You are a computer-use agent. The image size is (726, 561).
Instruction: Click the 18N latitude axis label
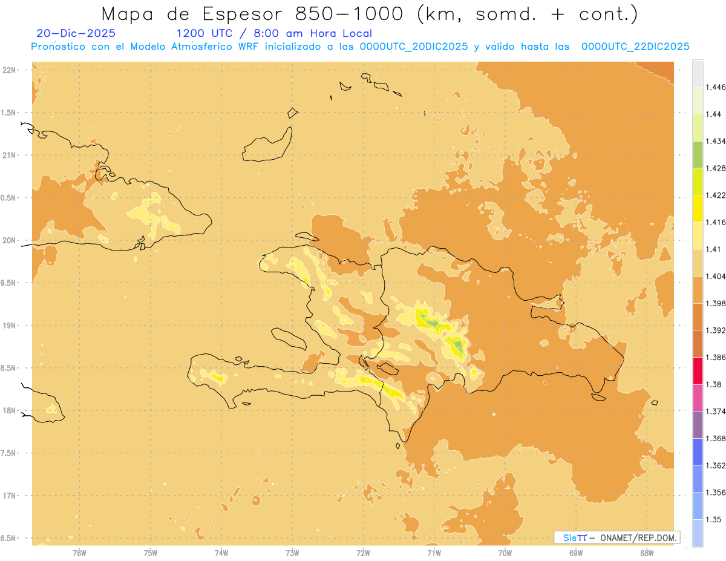pyautogui.click(x=8, y=411)
